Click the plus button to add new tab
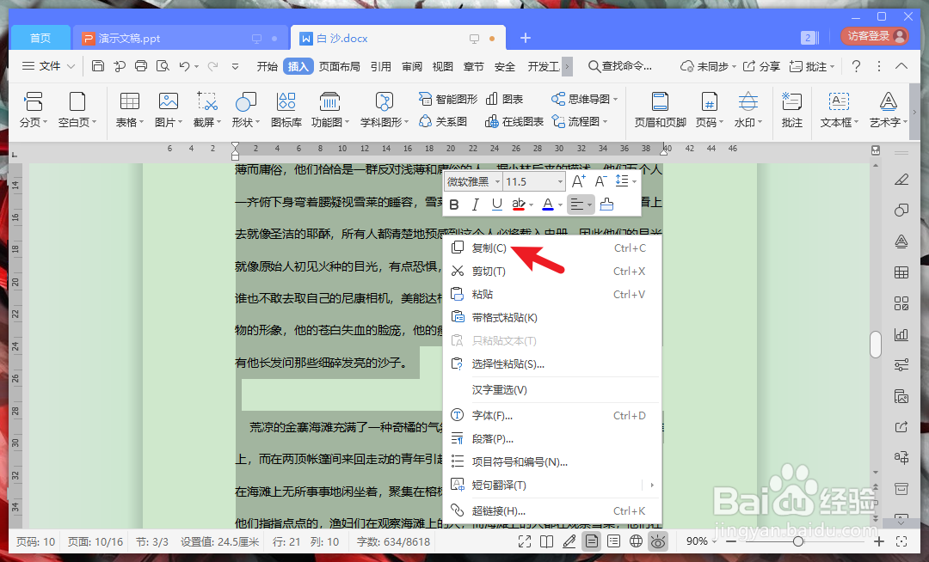This screenshot has width=929, height=562. [x=526, y=38]
